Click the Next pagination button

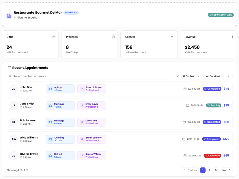pyautogui.click(x=226, y=170)
